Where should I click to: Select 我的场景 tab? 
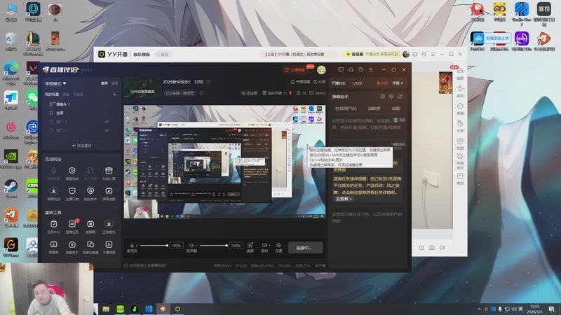(x=52, y=94)
